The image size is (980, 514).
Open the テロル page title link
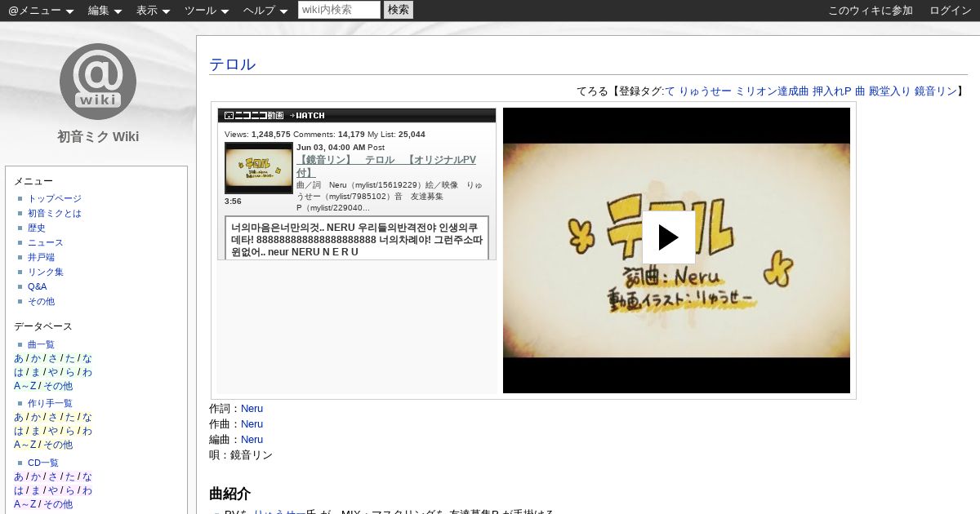[x=232, y=64]
